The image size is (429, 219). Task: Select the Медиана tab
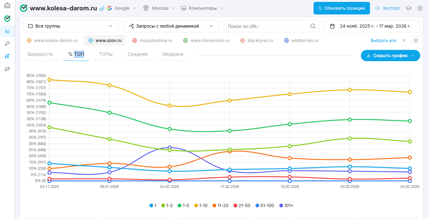click(x=172, y=54)
